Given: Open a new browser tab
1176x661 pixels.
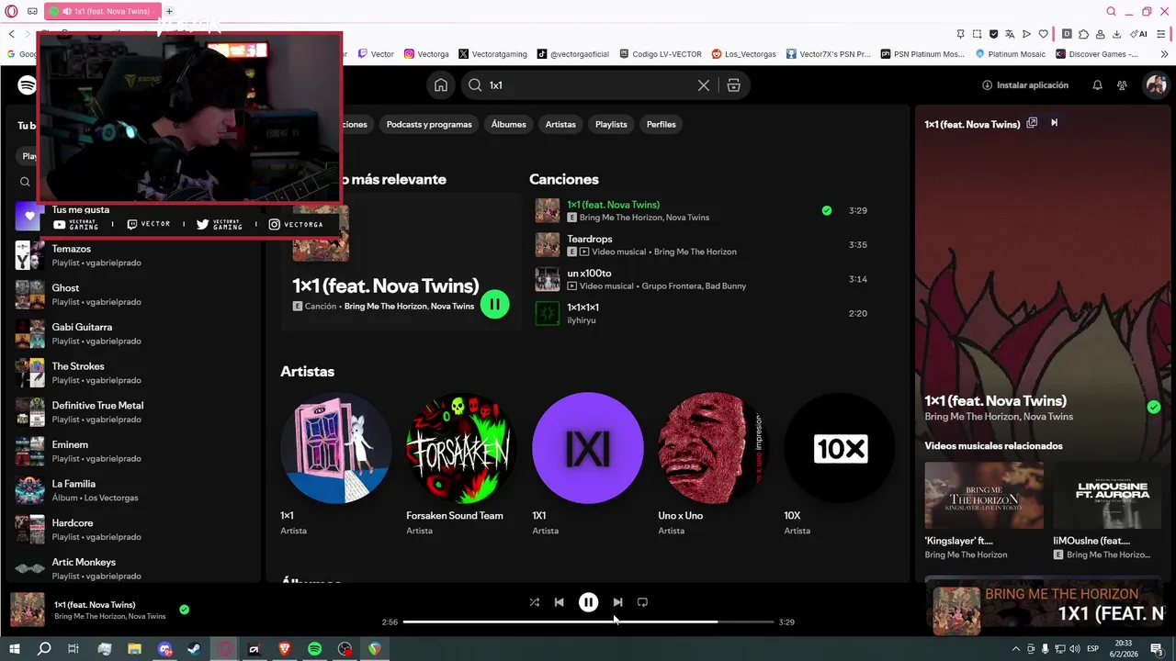Looking at the screenshot, I should pyautogui.click(x=169, y=11).
